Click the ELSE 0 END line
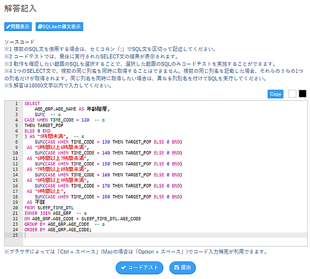 (x=37, y=131)
